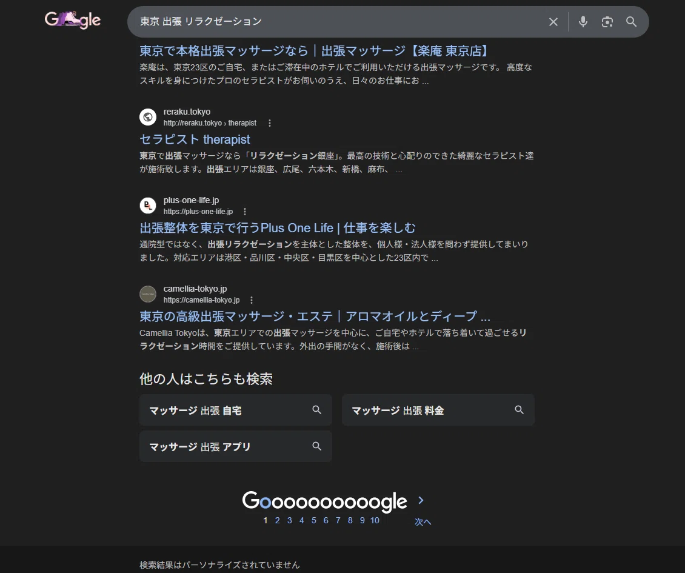Go to results page 10

click(375, 521)
